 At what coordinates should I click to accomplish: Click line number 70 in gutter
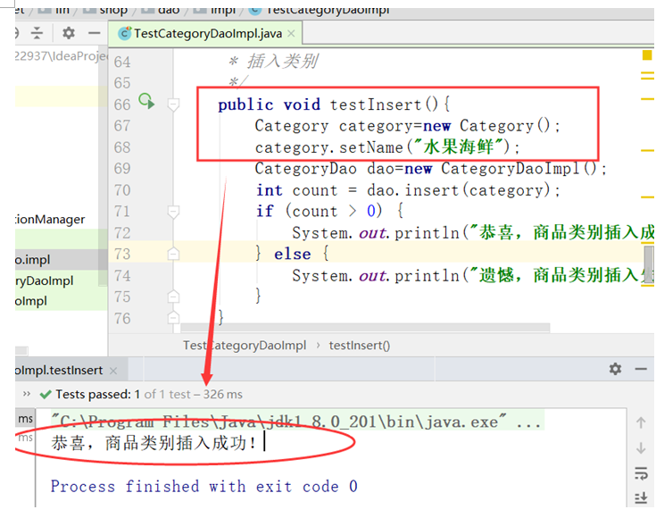click(x=122, y=190)
